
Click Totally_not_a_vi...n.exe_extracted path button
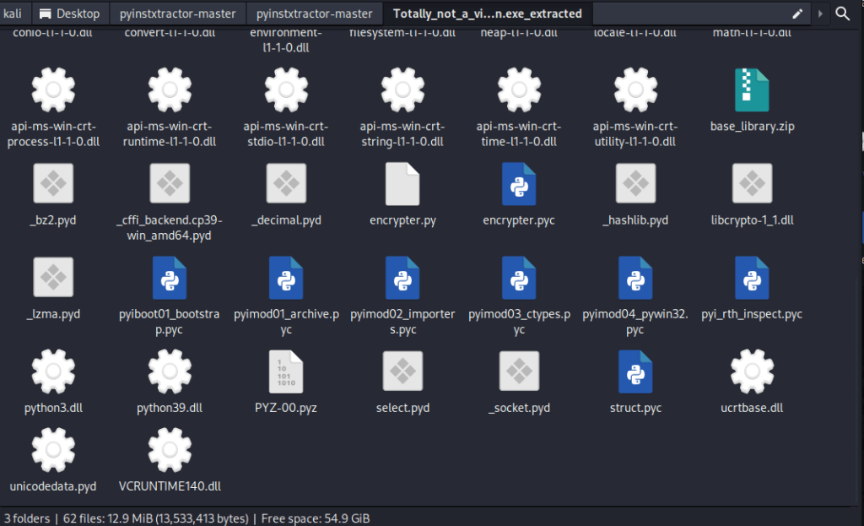487,14
